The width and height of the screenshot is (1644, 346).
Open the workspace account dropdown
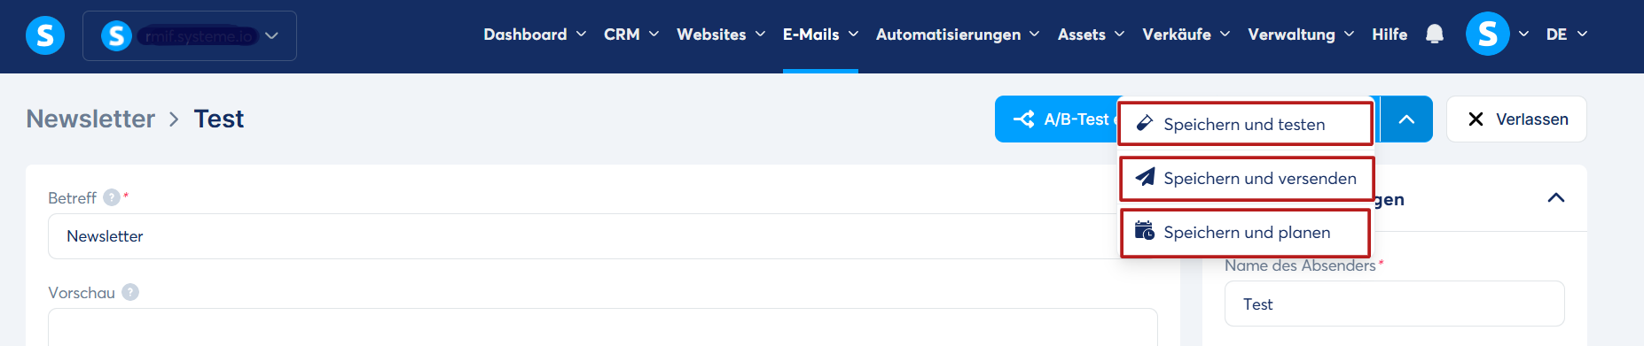[x=190, y=35]
